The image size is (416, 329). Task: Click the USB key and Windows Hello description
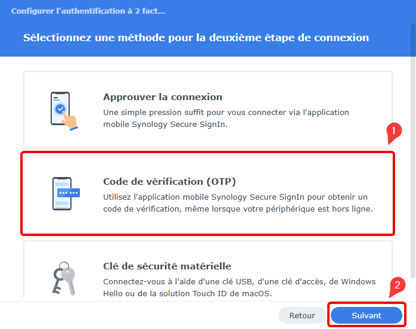[x=240, y=287]
